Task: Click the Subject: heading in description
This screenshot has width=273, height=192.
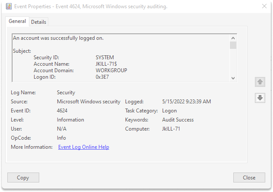Action: 22,51
